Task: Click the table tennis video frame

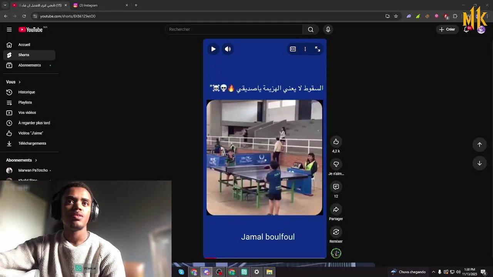Action: pyautogui.click(x=265, y=157)
